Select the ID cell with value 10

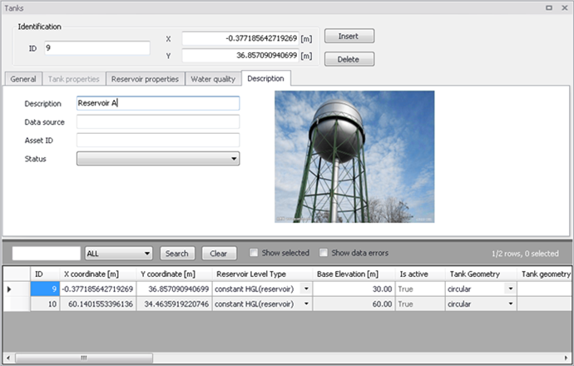click(x=45, y=304)
